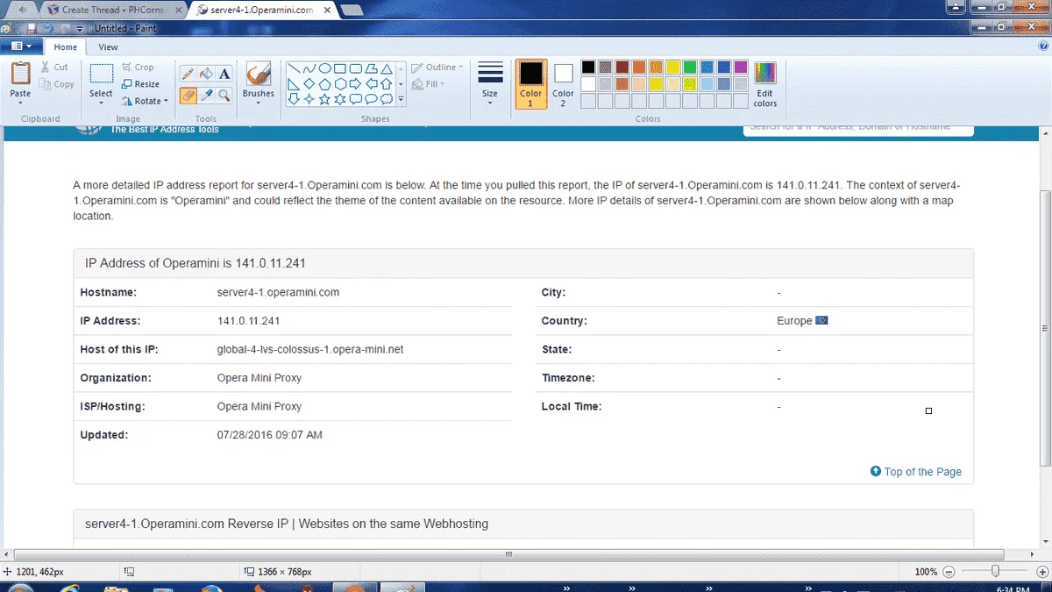This screenshot has width=1052, height=592.
Task: Select the Text tool
Action: (x=224, y=74)
